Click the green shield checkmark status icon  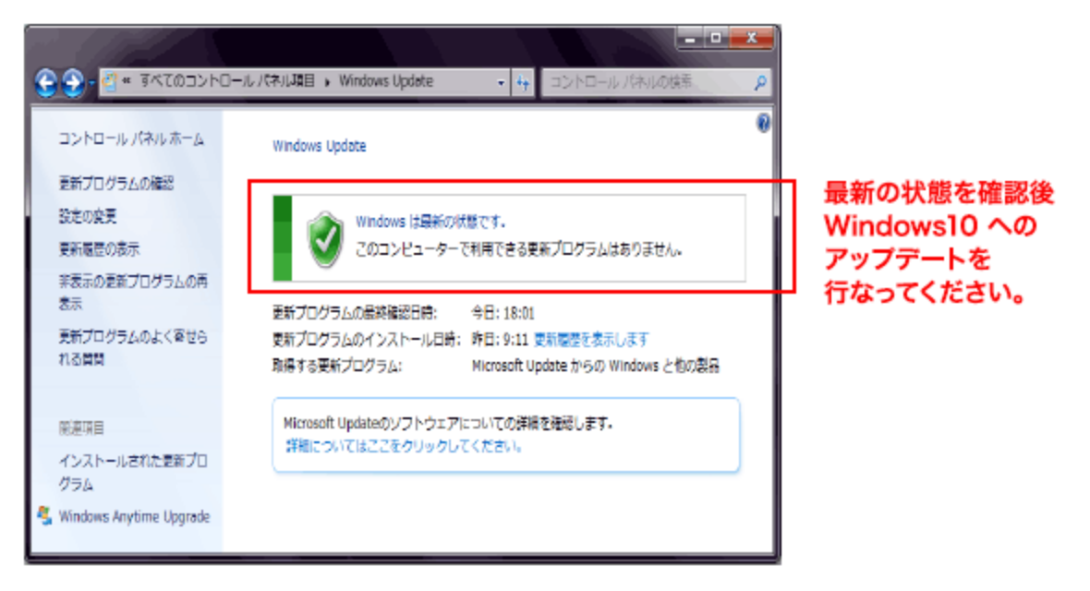click(x=325, y=238)
